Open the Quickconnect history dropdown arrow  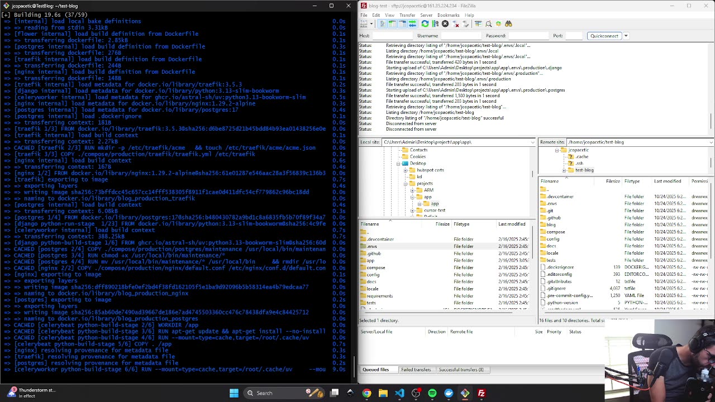coord(626,36)
